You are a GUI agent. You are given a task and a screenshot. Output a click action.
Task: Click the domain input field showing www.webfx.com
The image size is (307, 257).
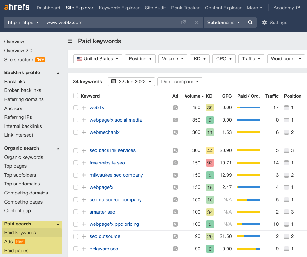[x=94, y=22]
